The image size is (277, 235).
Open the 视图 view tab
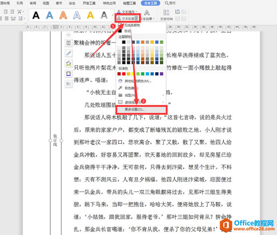tap(46, 3)
